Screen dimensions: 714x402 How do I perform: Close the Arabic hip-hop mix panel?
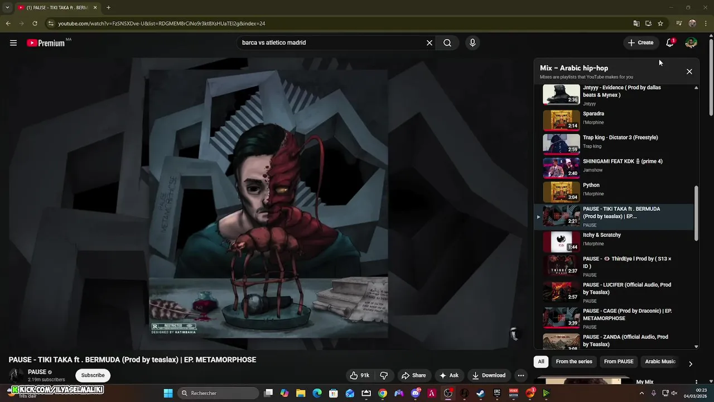689,71
